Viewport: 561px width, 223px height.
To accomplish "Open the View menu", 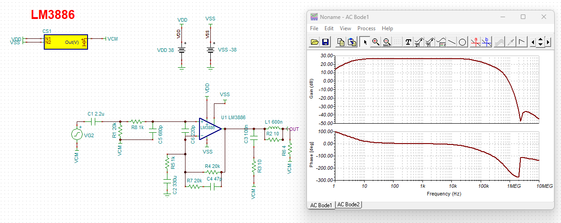I will tap(345, 28).
